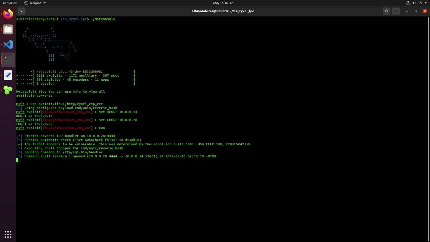430x242 pixels.
Task: Click the 'metasploit v6.1.43-dev-8b33d6b981' version text
Action: tap(70, 72)
